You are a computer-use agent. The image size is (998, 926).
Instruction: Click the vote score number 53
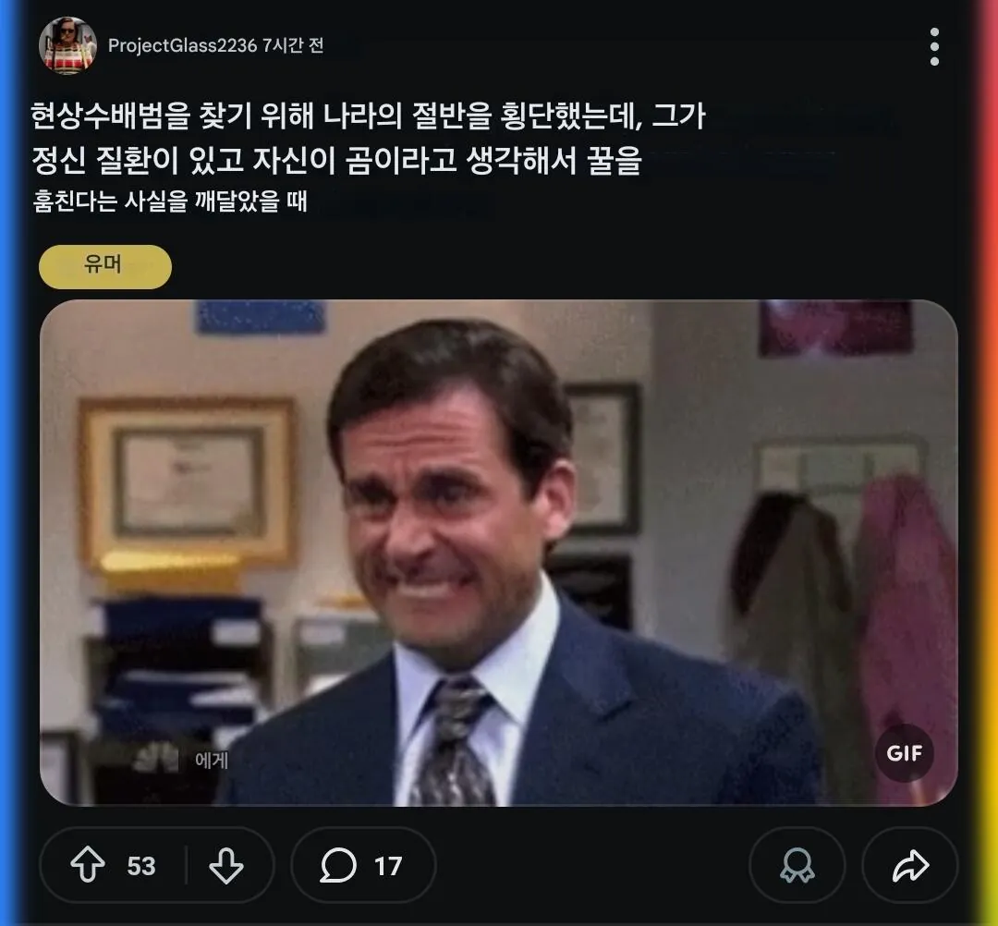click(141, 866)
